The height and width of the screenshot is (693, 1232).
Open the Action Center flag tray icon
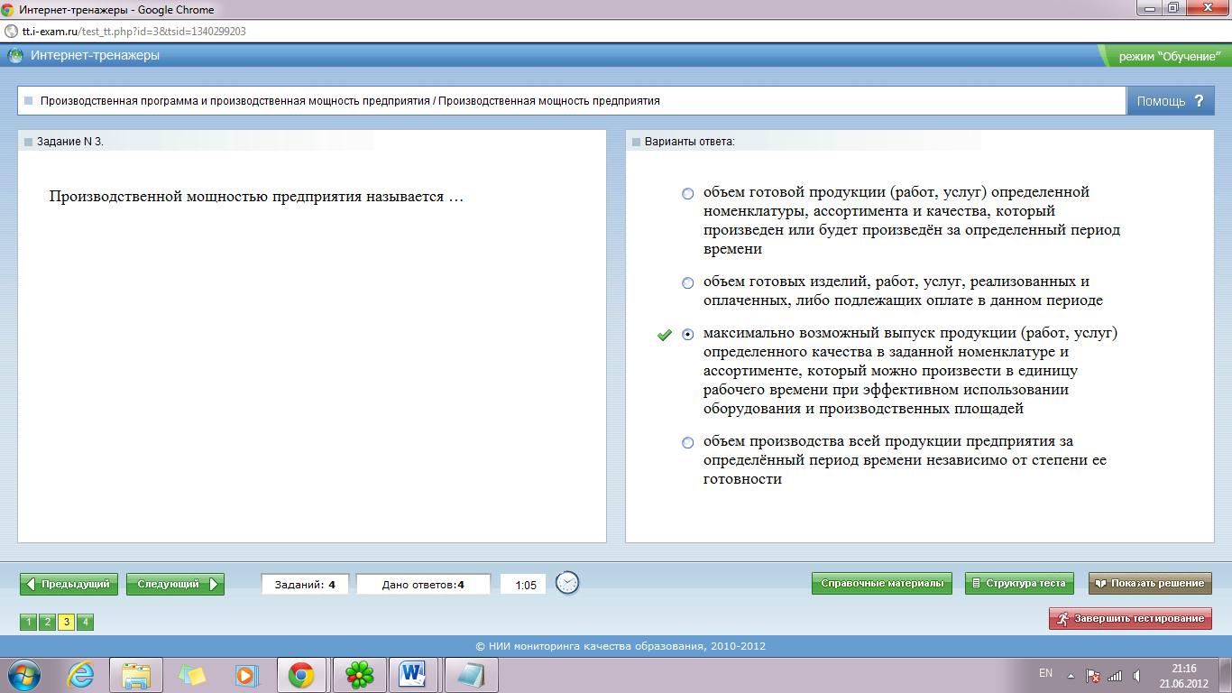(1092, 675)
